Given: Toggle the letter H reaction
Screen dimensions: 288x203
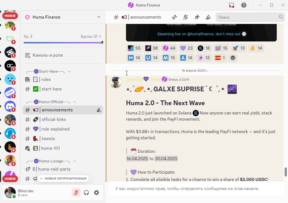Looking at the screenshot, I should click(x=134, y=58).
